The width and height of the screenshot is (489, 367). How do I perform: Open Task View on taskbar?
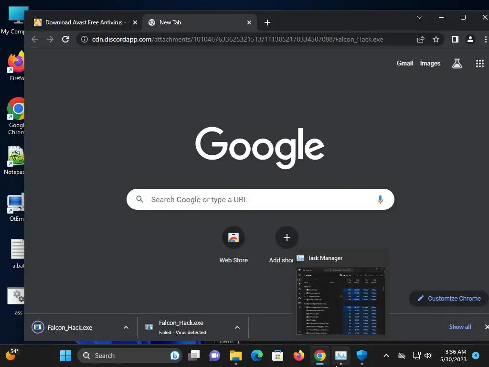point(194,356)
